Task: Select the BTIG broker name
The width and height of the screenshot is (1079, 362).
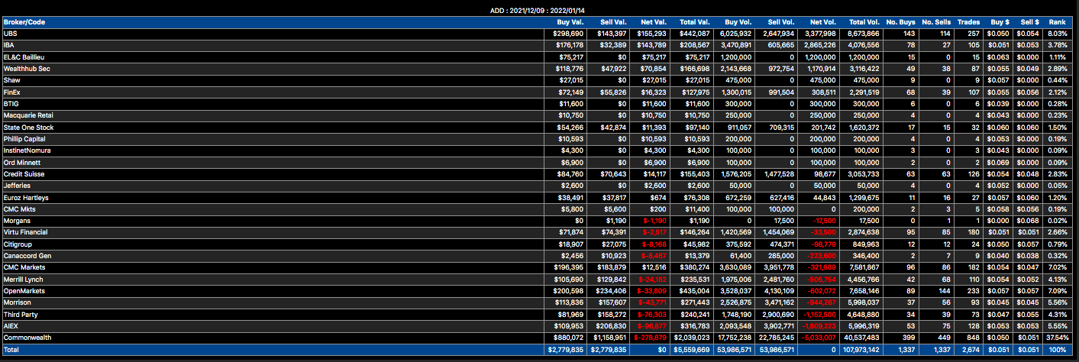Action: (11, 103)
